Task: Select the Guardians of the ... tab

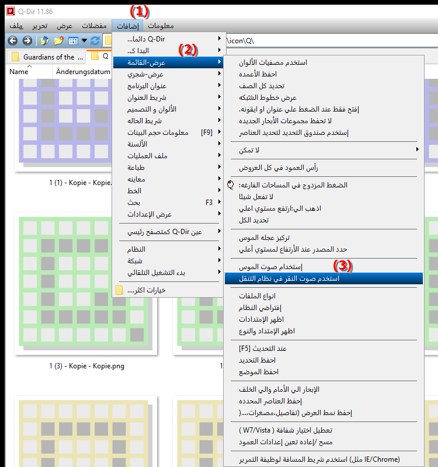Action: pyautogui.click(x=47, y=57)
